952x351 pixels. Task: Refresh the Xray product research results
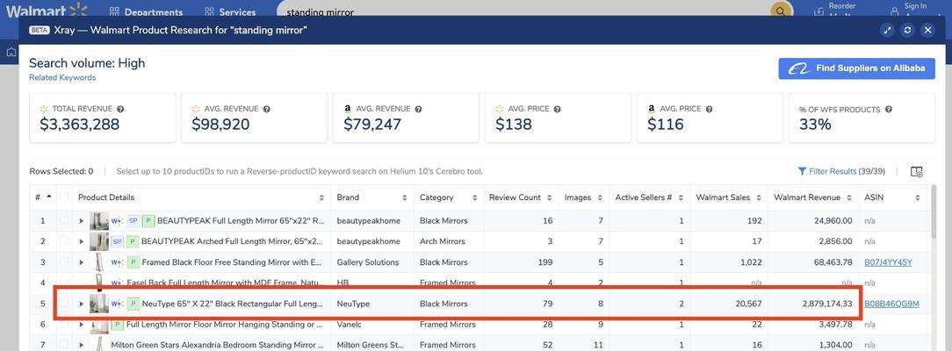tap(907, 31)
